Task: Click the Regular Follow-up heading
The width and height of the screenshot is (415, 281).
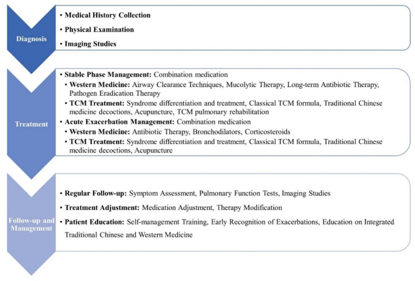Action: click(96, 193)
